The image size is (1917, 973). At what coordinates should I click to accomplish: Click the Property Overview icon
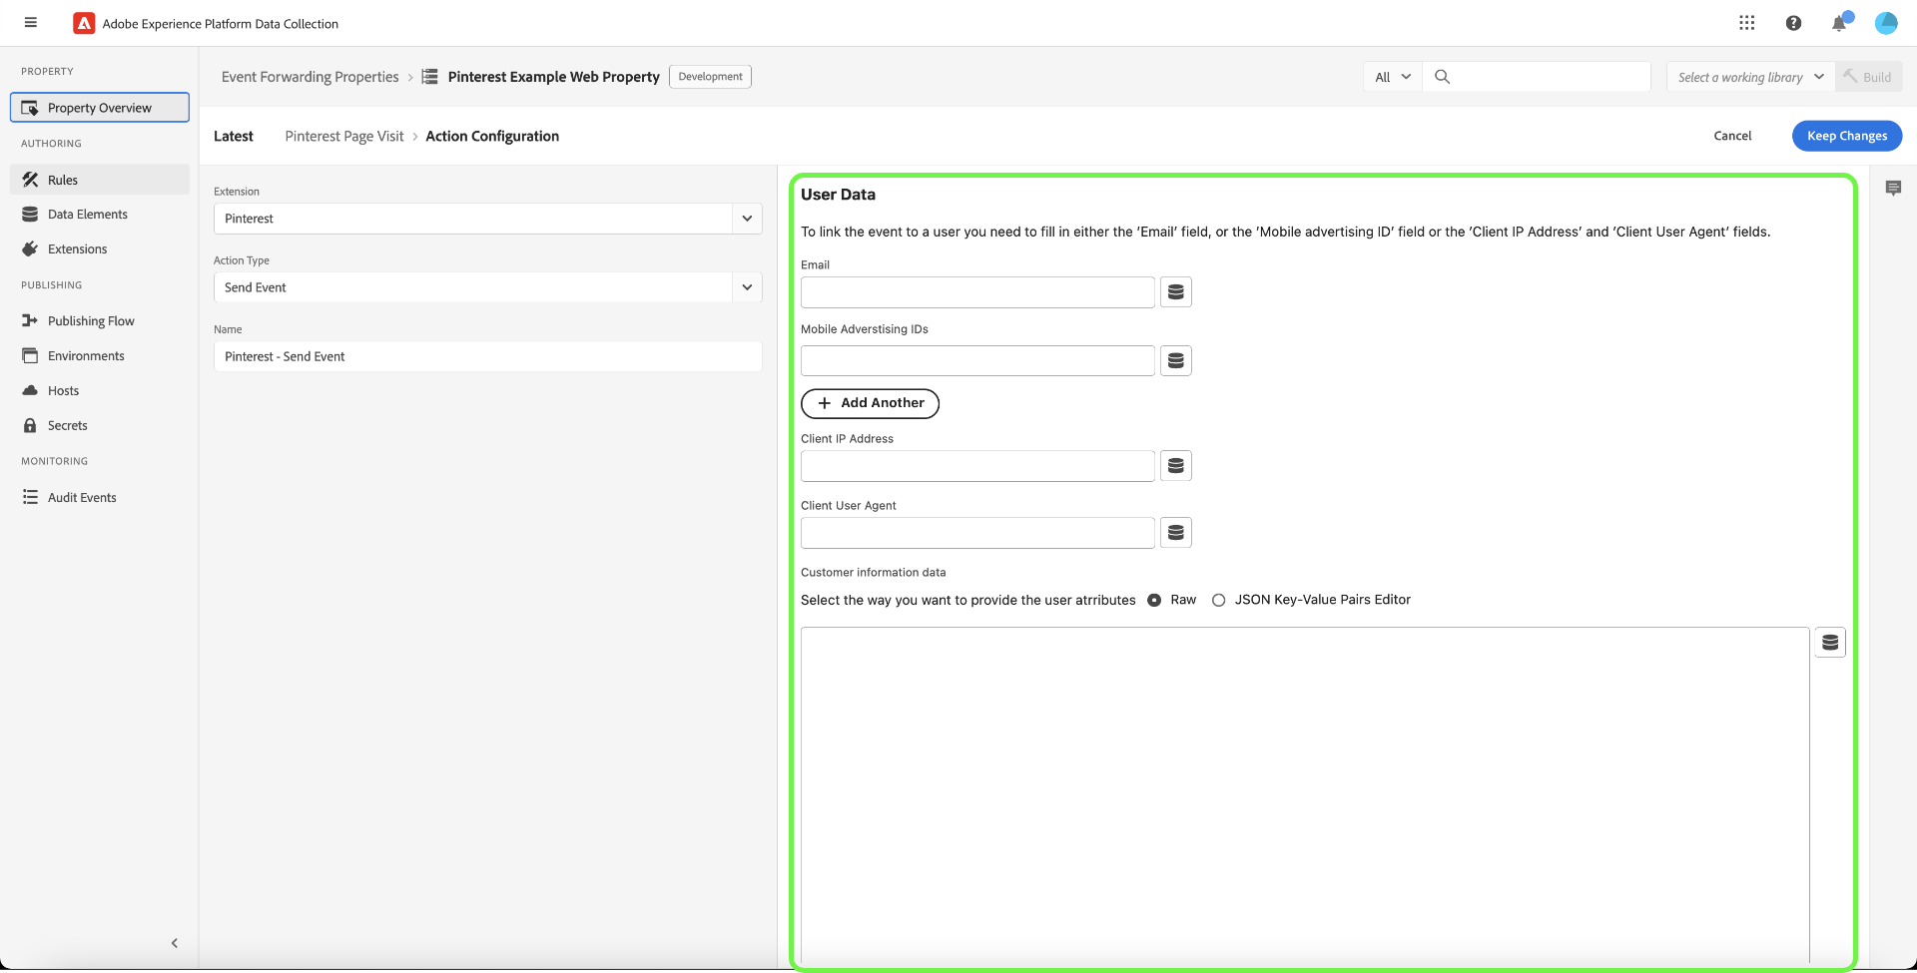(x=30, y=108)
